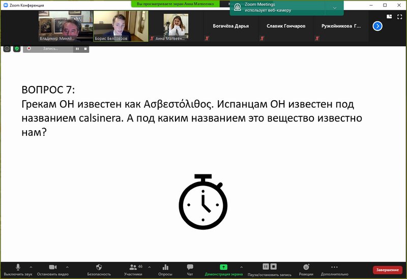Click Zoom Meetings webcam notification icon
This screenshot has width=407, height=279.
(x=237, y=7)
